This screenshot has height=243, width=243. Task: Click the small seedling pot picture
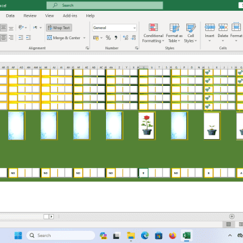[x=212, y=126]
